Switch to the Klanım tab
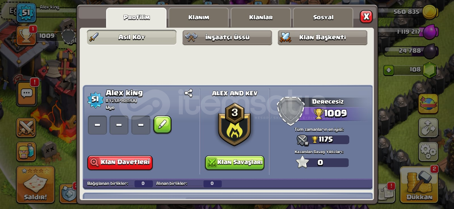This screenshot has height=209, width=454. pos(199,18)
